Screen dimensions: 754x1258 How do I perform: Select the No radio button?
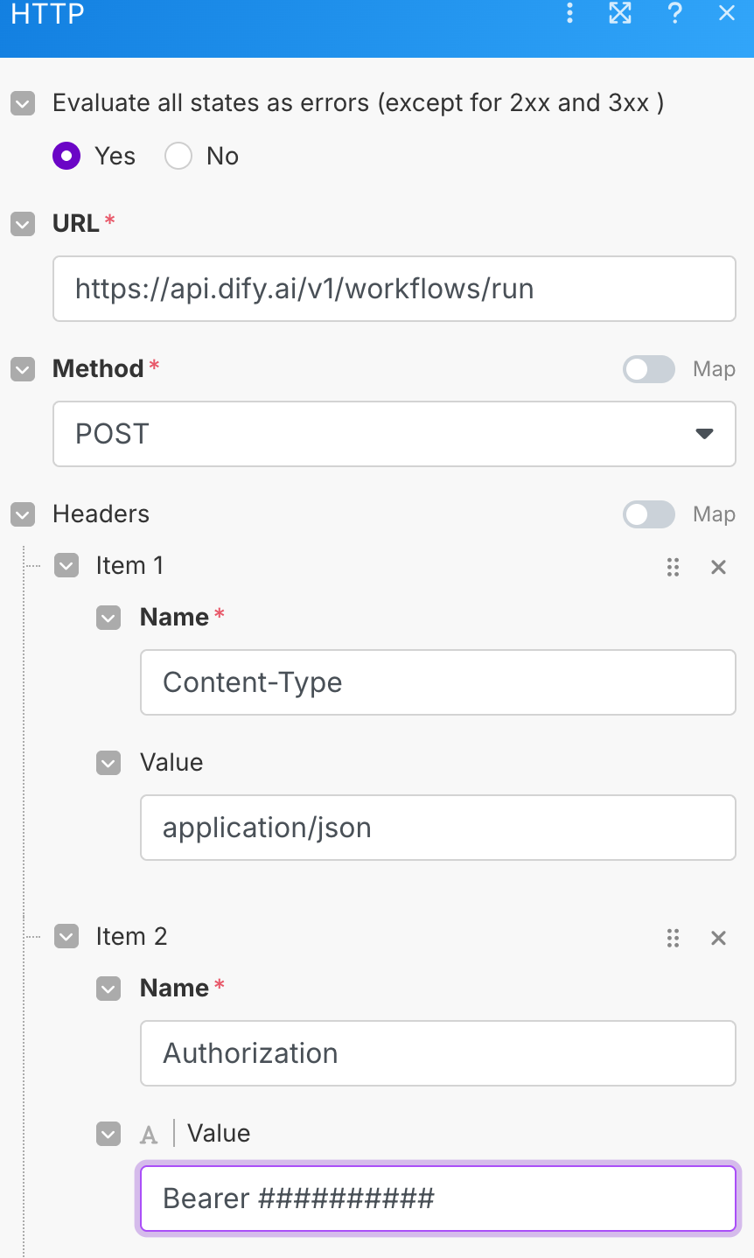click(178, 156)
